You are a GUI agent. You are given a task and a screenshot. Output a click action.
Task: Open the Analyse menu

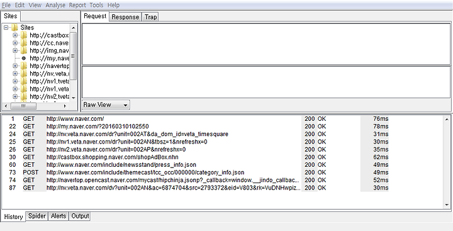coord(55,5)
